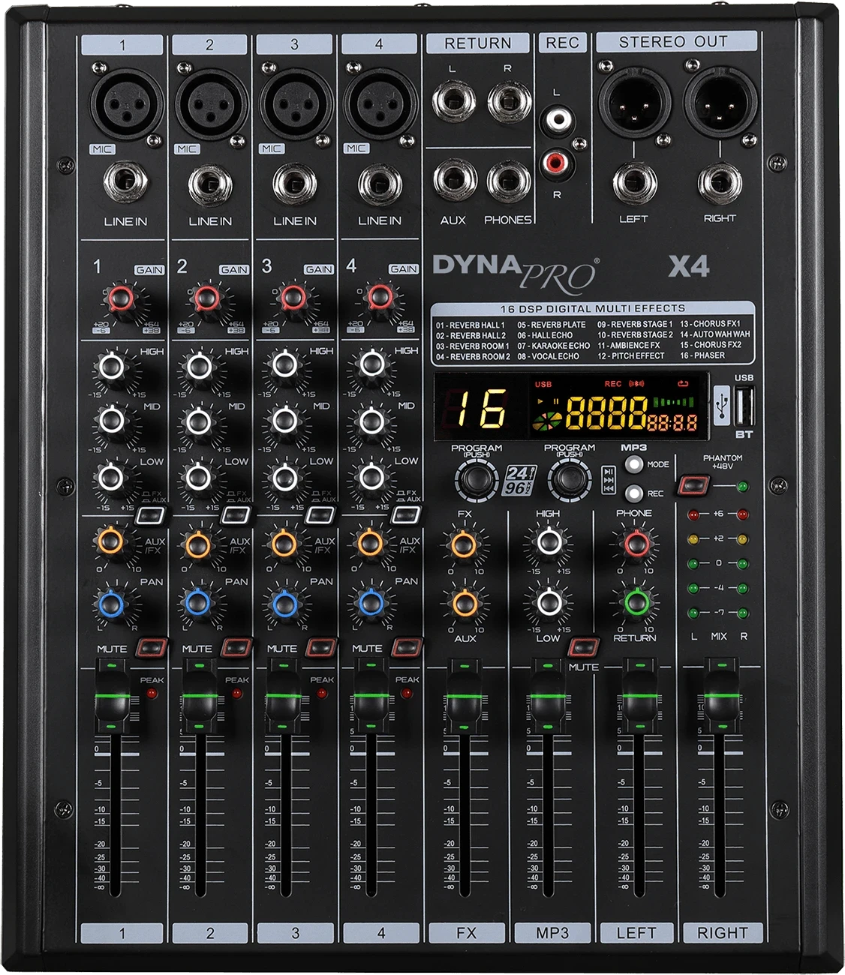Enable PHANTOM +48V power
Screen dimensions: 845x975
click(x=694, y=484)
